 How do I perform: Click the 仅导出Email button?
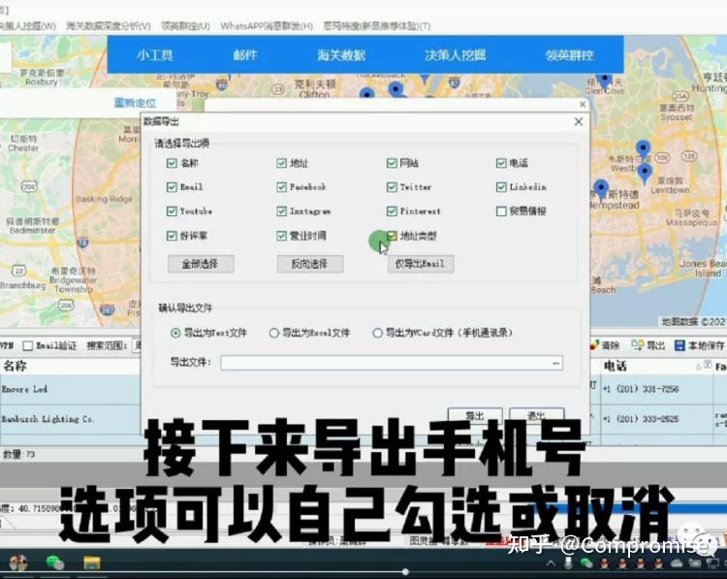[x=421, y=264]
